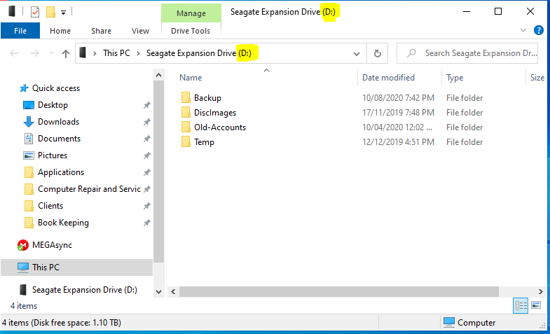Click Backup date 10/08/2020 7:42 PM

(x=398, y=98)
